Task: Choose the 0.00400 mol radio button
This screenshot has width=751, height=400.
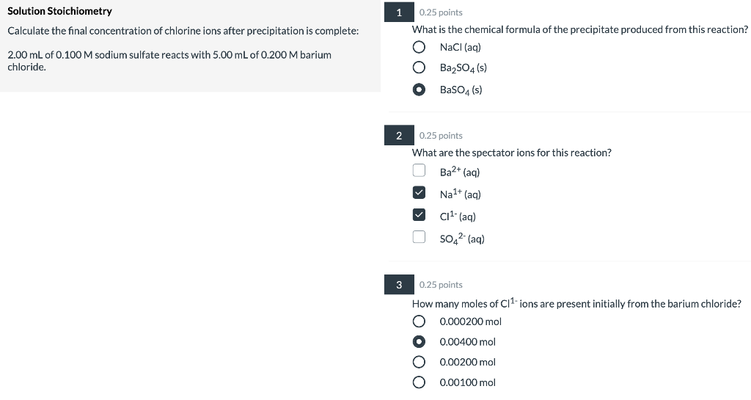Action: coord(419,342)
